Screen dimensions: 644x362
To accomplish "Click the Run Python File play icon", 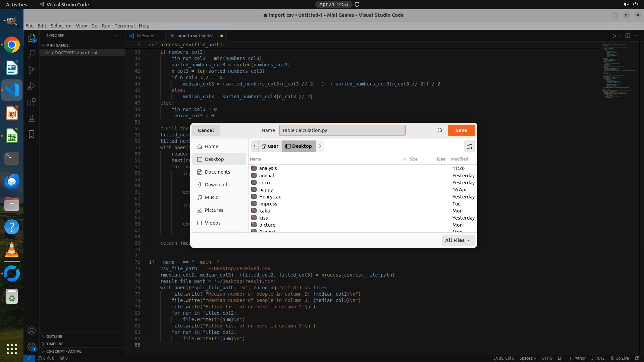I will point(614,36).
